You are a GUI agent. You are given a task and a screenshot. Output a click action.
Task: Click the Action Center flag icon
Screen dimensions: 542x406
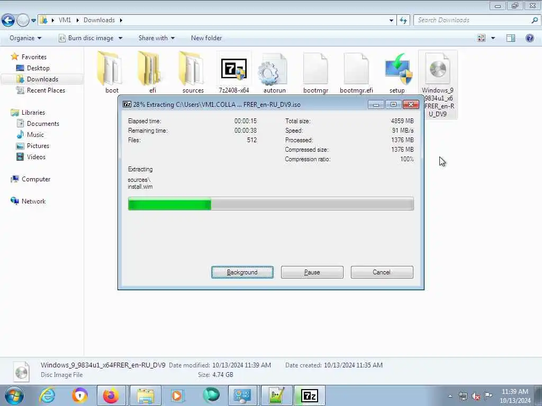tap(488, 395)
